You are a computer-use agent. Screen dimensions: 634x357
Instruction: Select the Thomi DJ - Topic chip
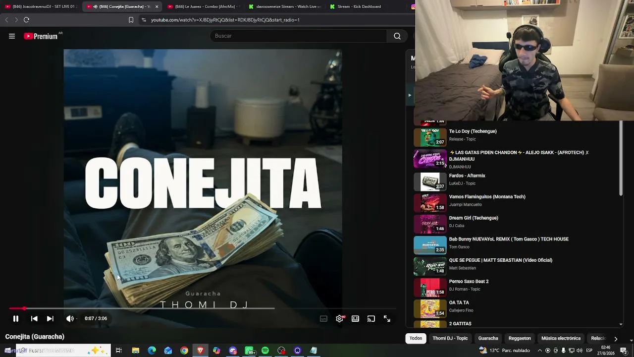pos(450,339)
